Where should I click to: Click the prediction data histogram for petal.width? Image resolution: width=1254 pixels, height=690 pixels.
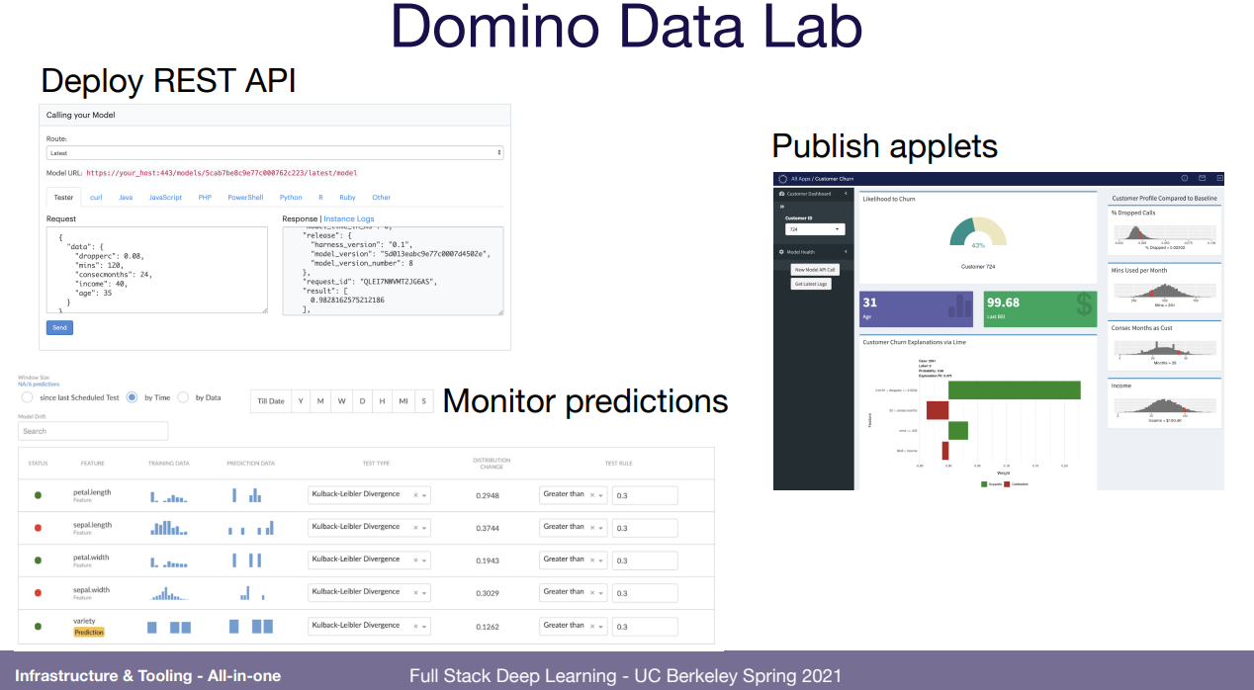coord(246,560)
